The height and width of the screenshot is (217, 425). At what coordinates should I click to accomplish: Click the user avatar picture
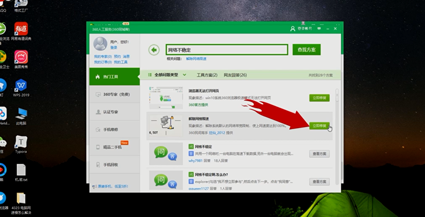[x=100, y=44]
